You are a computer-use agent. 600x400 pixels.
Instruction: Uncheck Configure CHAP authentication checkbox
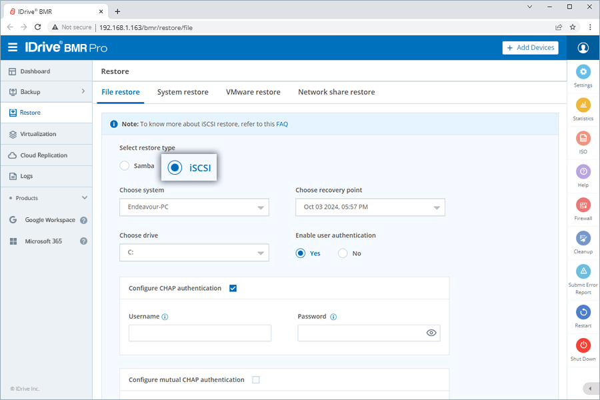coord(233,289)
